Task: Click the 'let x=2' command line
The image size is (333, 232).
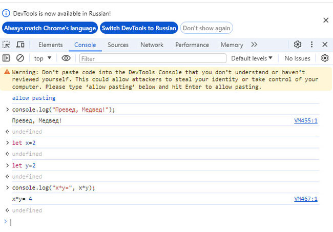Action: pos(24,143)
